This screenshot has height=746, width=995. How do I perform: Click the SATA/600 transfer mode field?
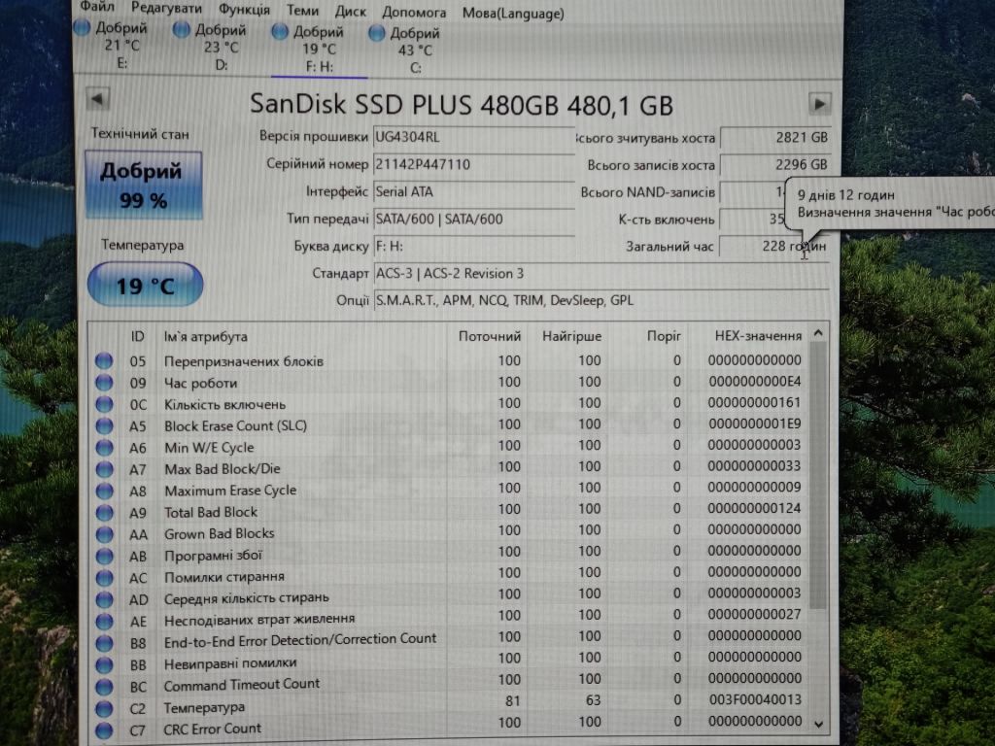[x=473, y=219]
